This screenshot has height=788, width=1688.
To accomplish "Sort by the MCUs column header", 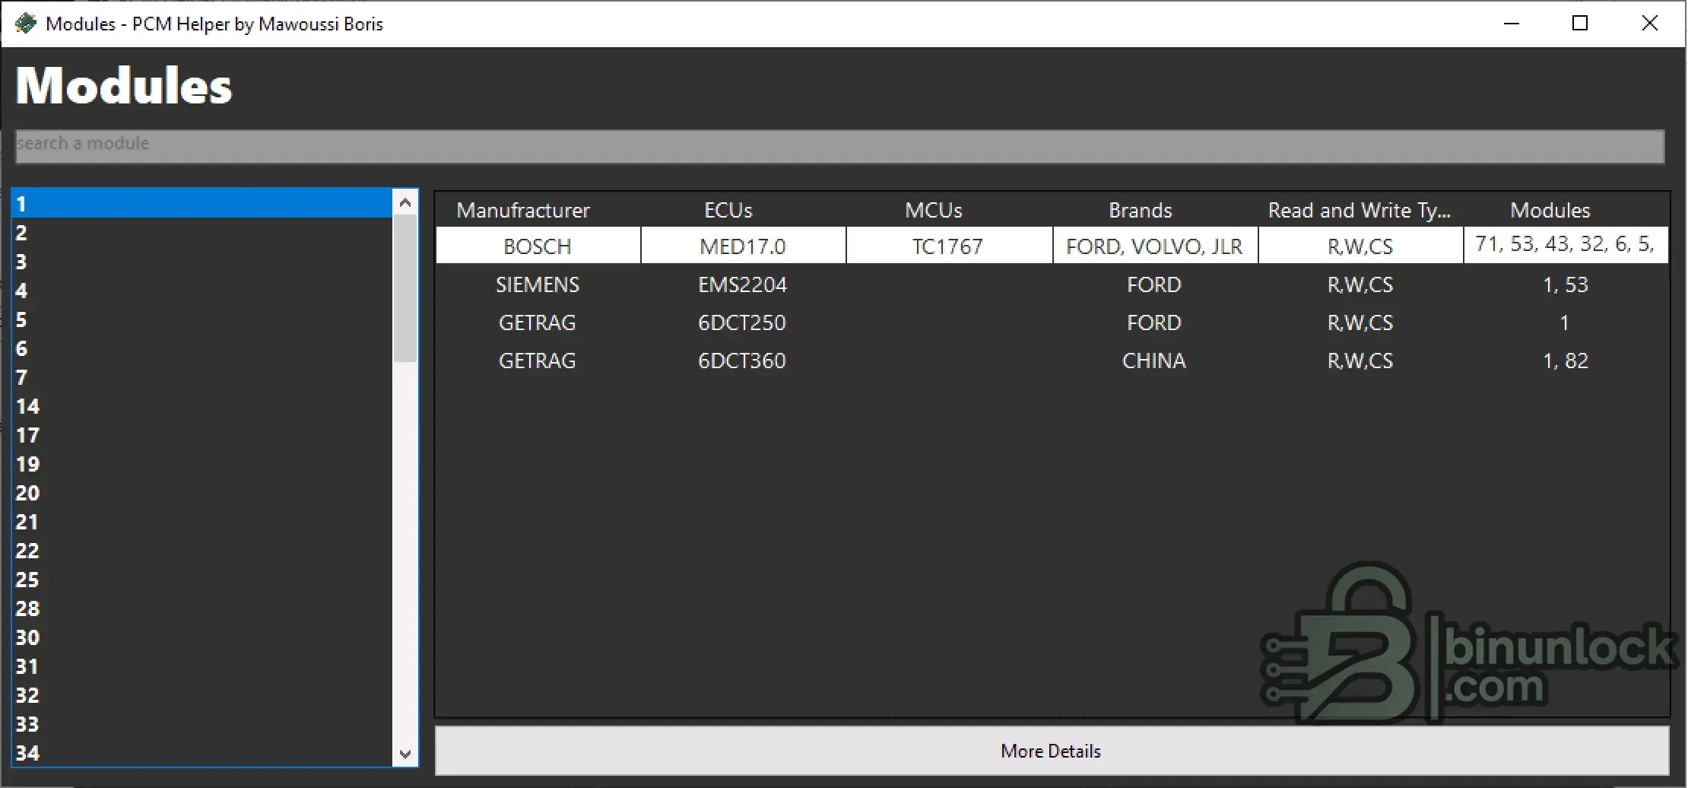I will pyautogui.click(x=934, y=210).
